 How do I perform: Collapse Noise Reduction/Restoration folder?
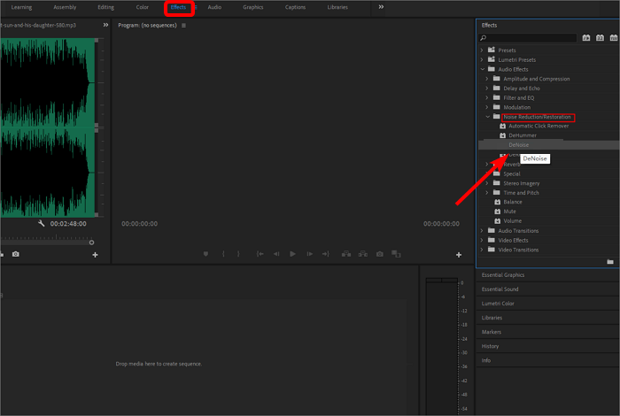point(487,117)
